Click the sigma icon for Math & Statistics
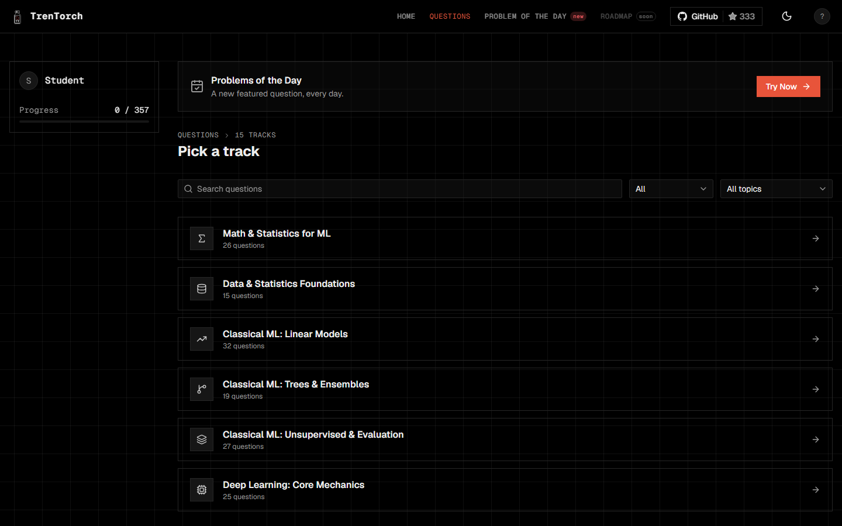This screenshot has width=842, height=526. [202, 238]
